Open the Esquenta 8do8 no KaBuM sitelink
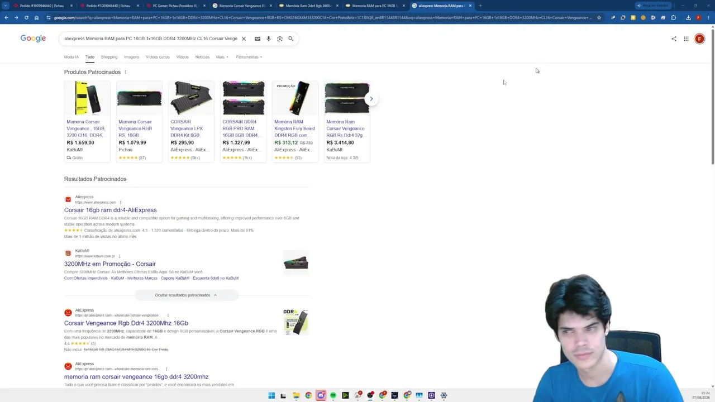Screen dimensions: 715x402 point(216,278)
